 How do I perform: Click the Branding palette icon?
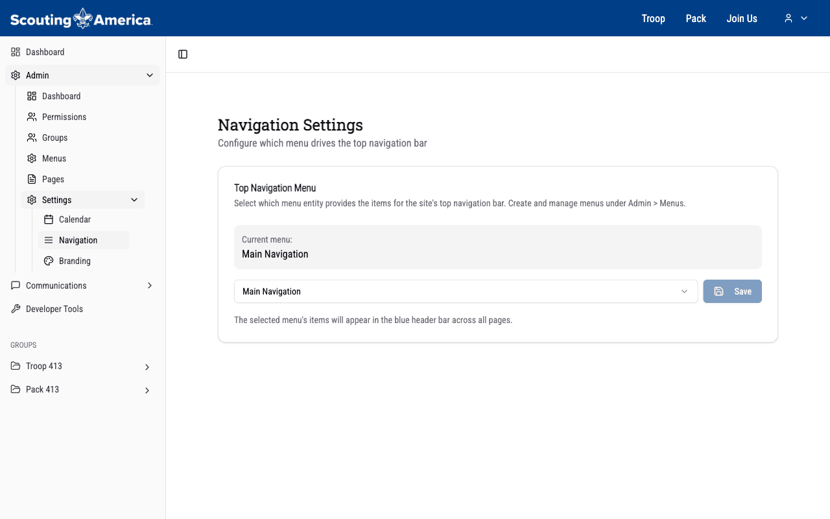(x=49, y=261)
